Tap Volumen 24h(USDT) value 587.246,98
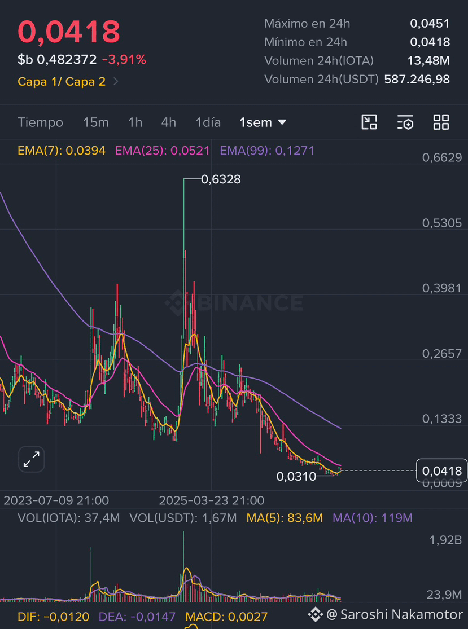468x629 pixels. tap(417, 79)
